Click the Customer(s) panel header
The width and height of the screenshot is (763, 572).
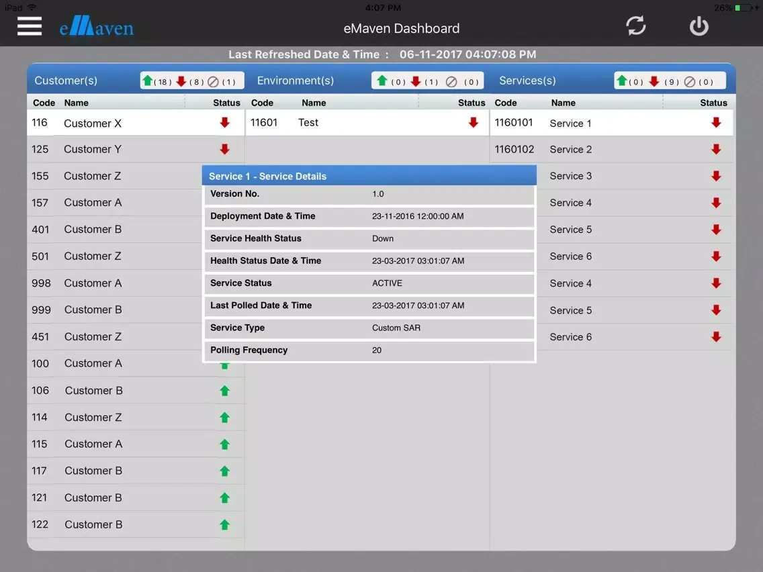[x=66, y=81]
